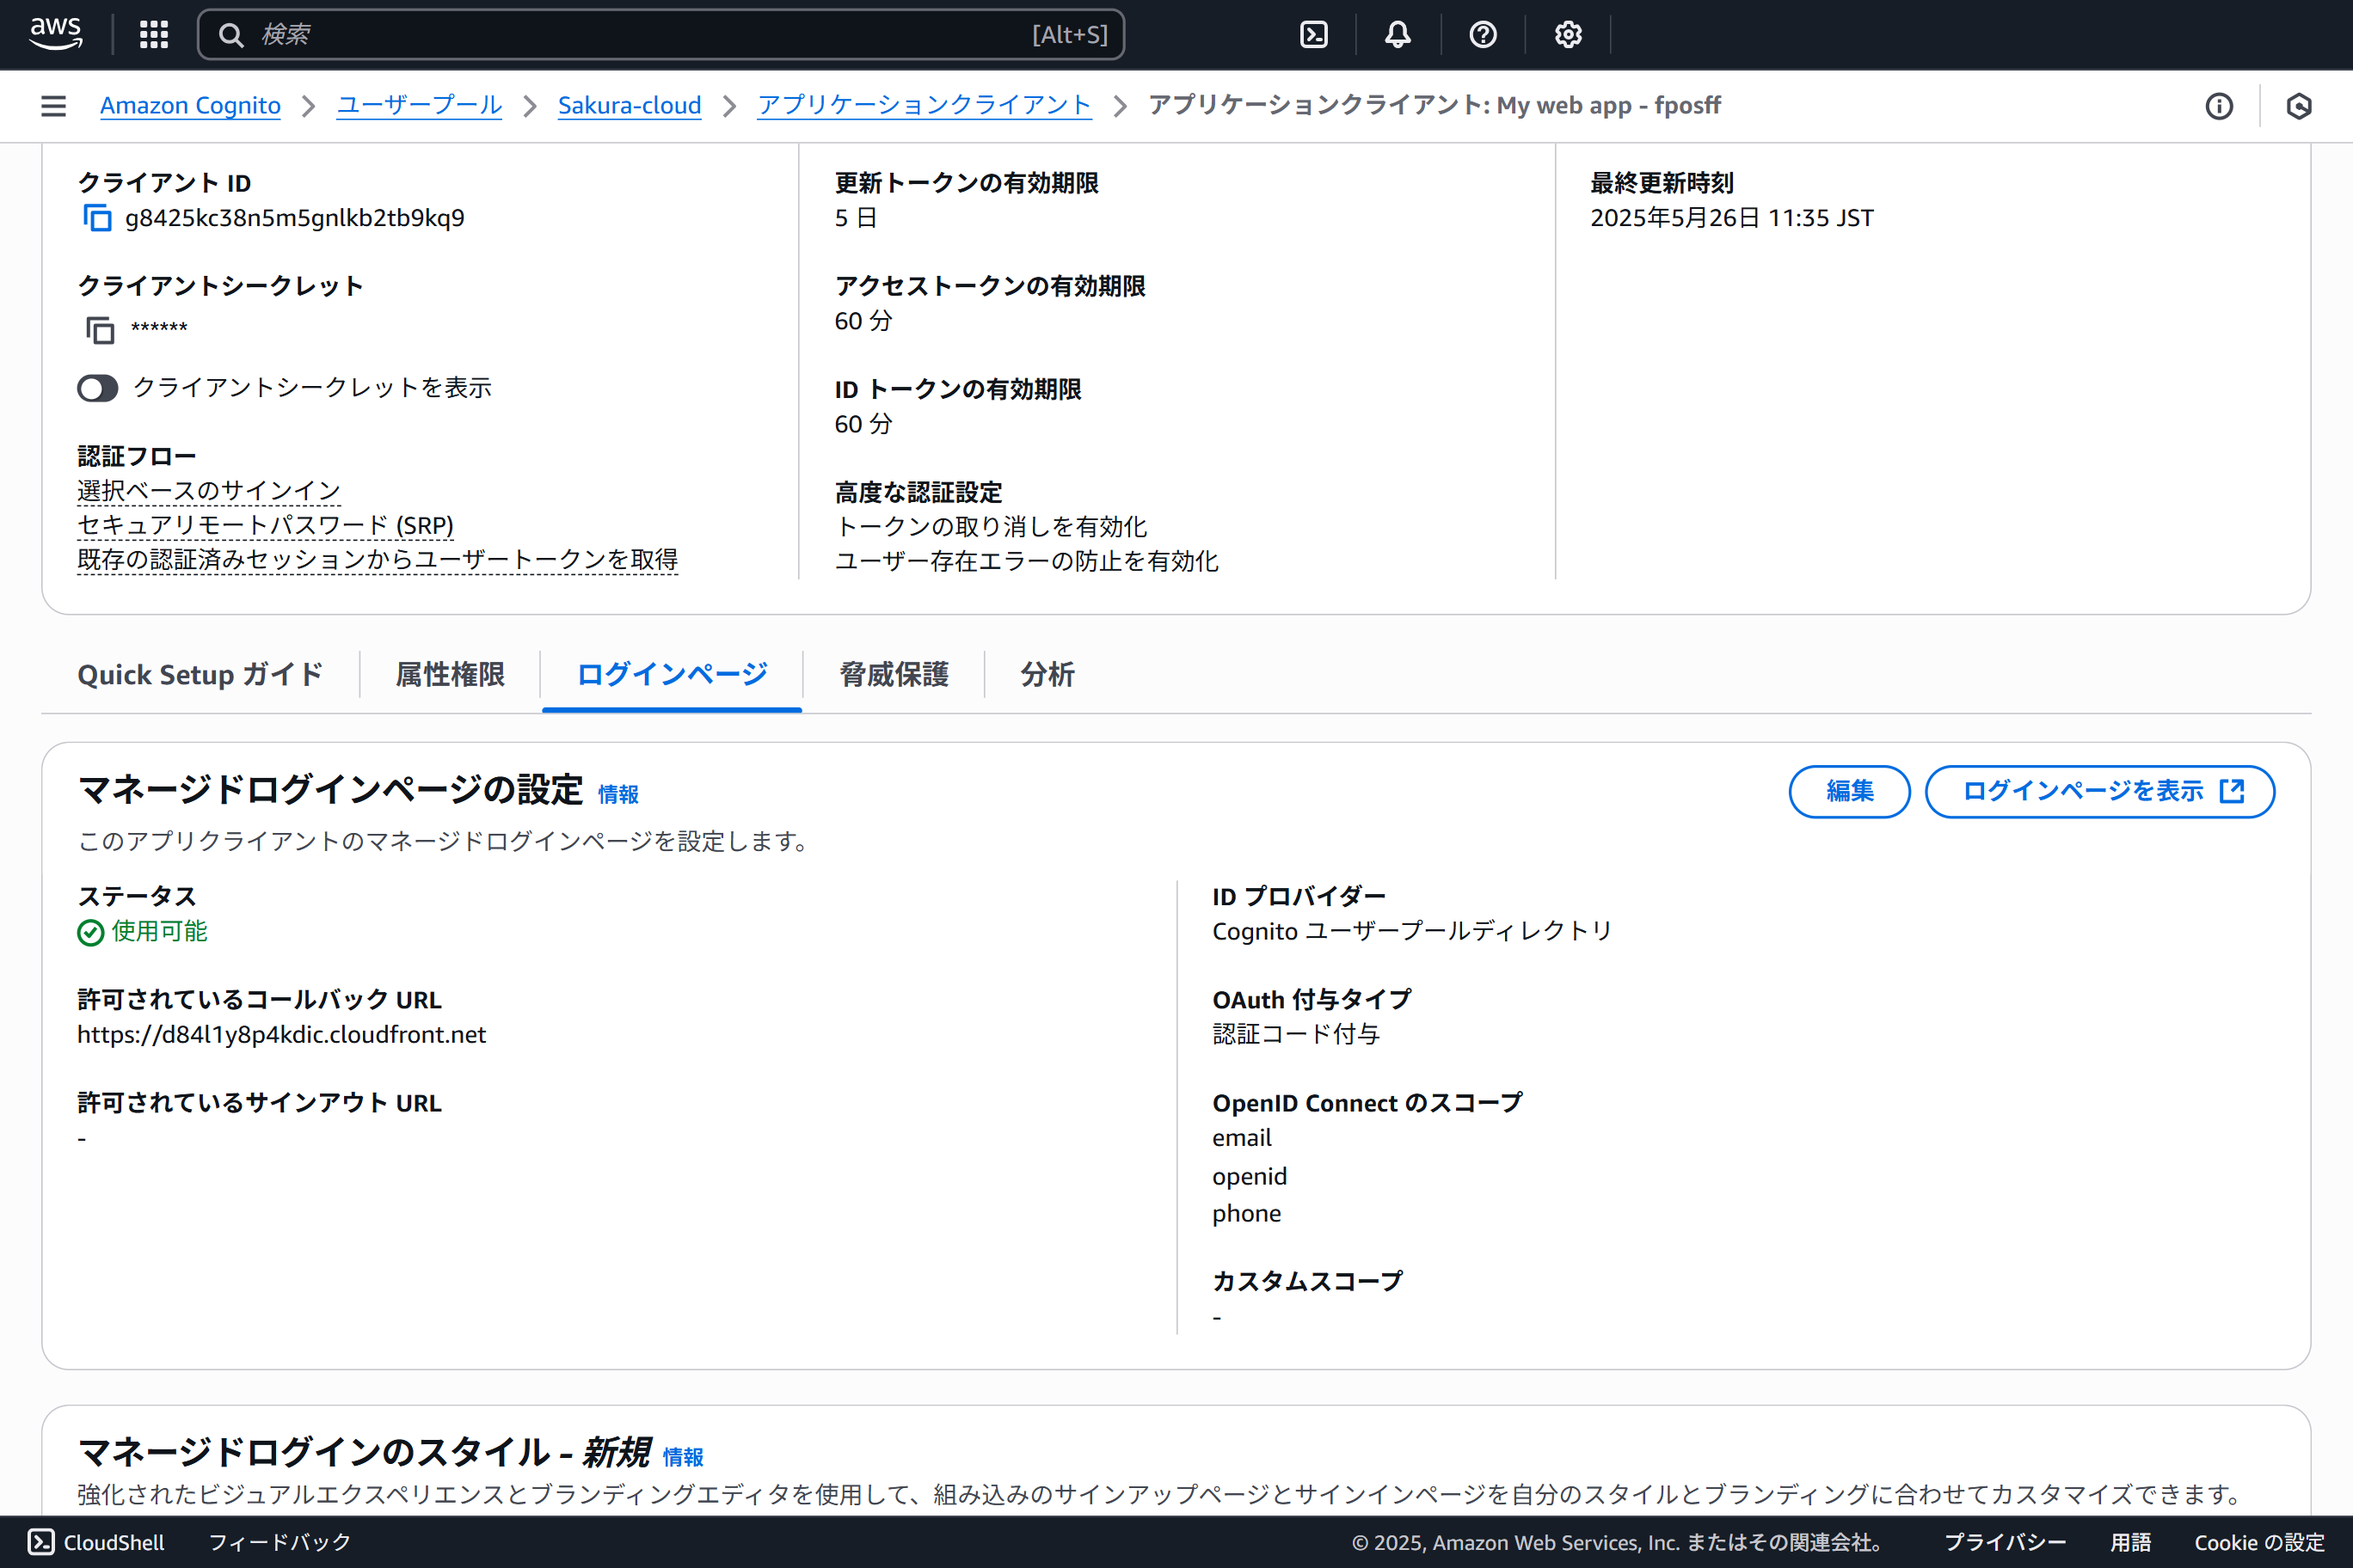Open the notifications bell

point(1398,35)
